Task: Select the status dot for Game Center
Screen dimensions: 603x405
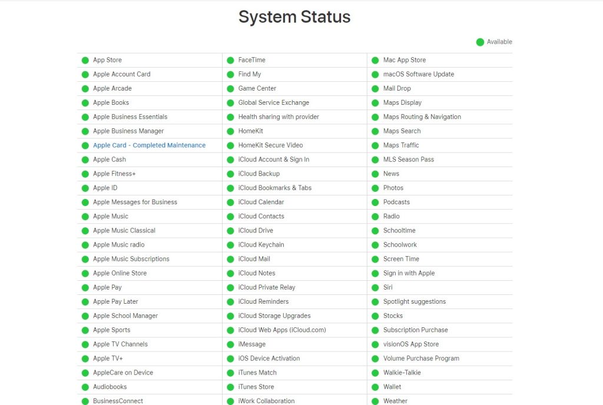Action: click(230, 89)
